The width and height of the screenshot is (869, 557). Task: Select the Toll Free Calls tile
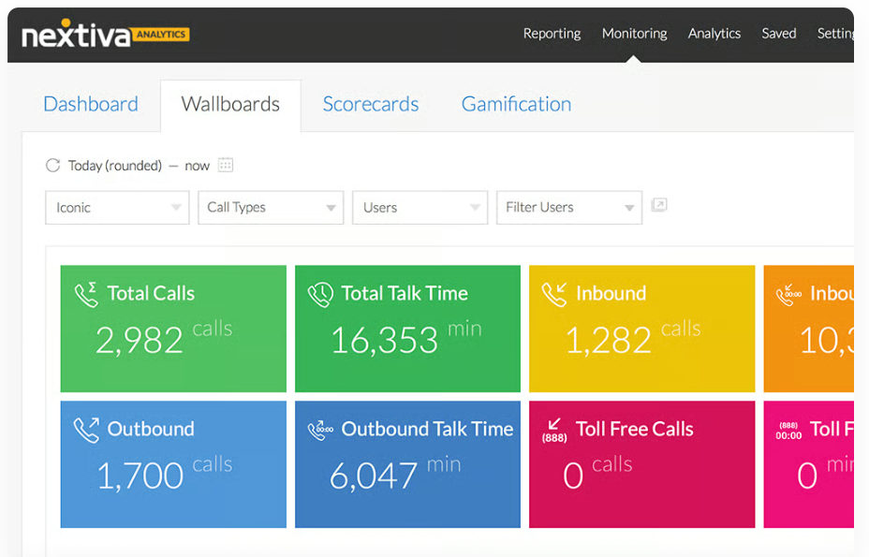[x=641, y=464]
